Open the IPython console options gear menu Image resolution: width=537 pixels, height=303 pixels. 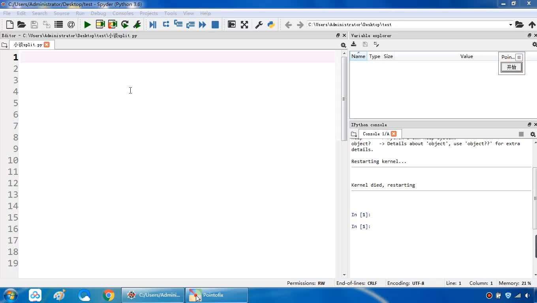tap(533, 134)
